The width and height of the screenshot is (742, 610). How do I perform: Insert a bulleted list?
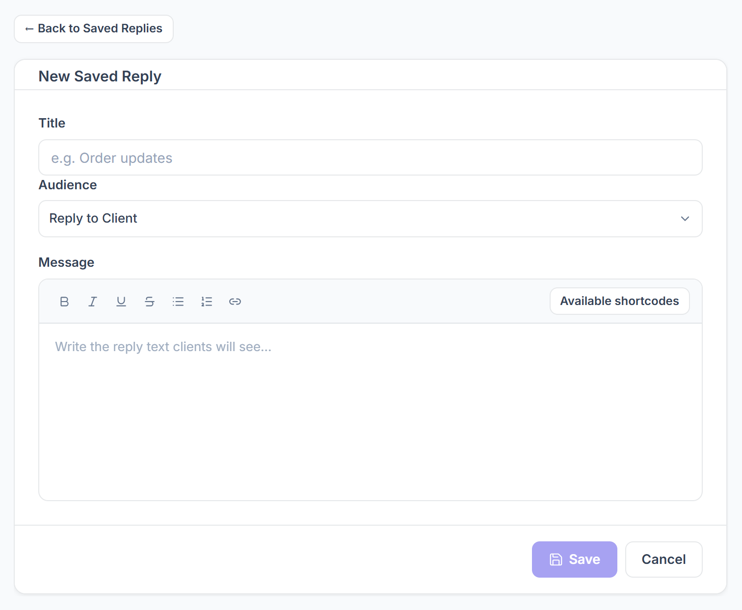pyautogui.click(x=178, y=302)
